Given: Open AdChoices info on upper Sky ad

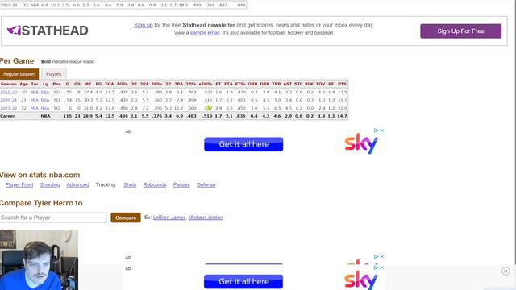Looking at the screenshot, I should [x=376, y=130].
